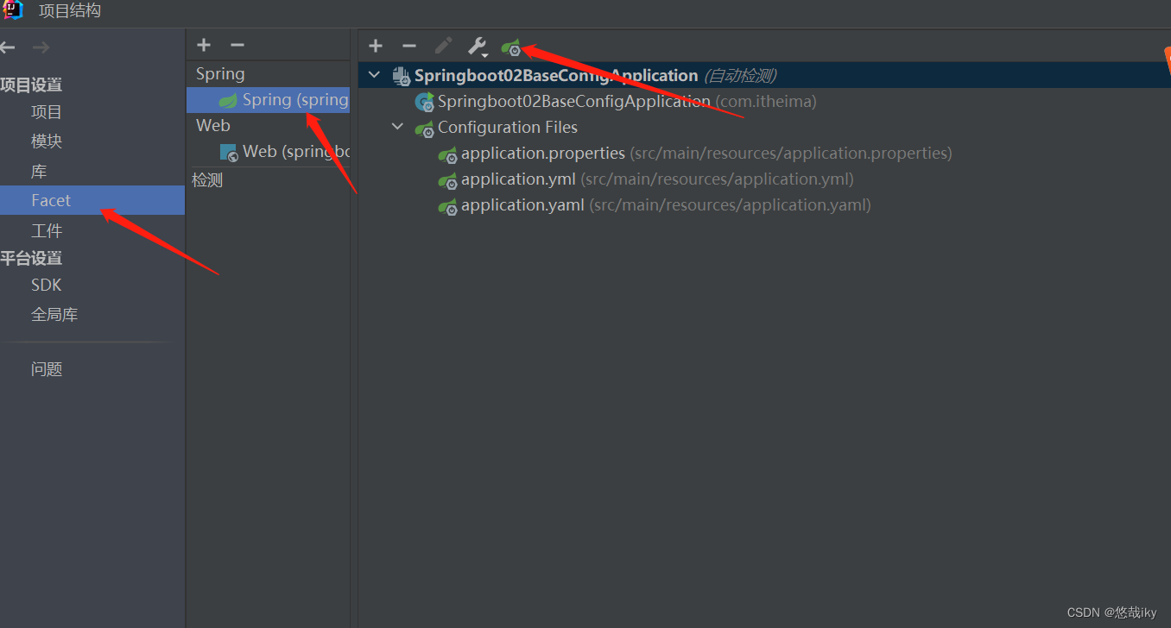1171x628 pixels.
Task: Collapse the Configuration Files node
Action: tap(398, 127)
